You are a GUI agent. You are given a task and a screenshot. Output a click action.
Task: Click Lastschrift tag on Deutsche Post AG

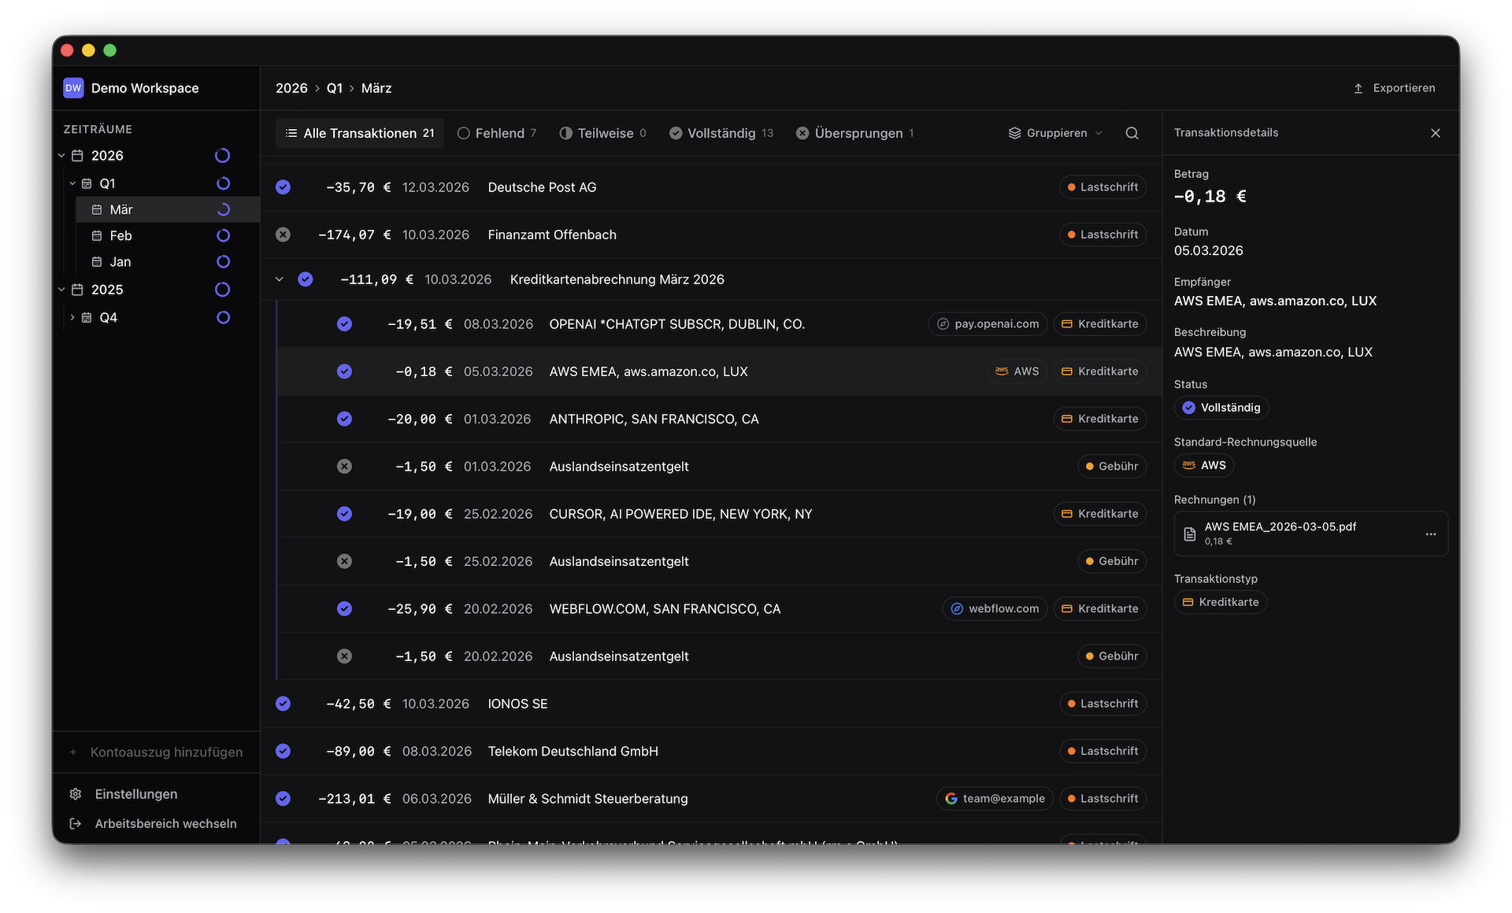point(1102,187)
